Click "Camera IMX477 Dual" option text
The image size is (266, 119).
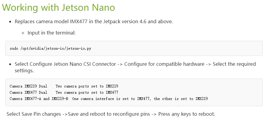coord(28,93)
